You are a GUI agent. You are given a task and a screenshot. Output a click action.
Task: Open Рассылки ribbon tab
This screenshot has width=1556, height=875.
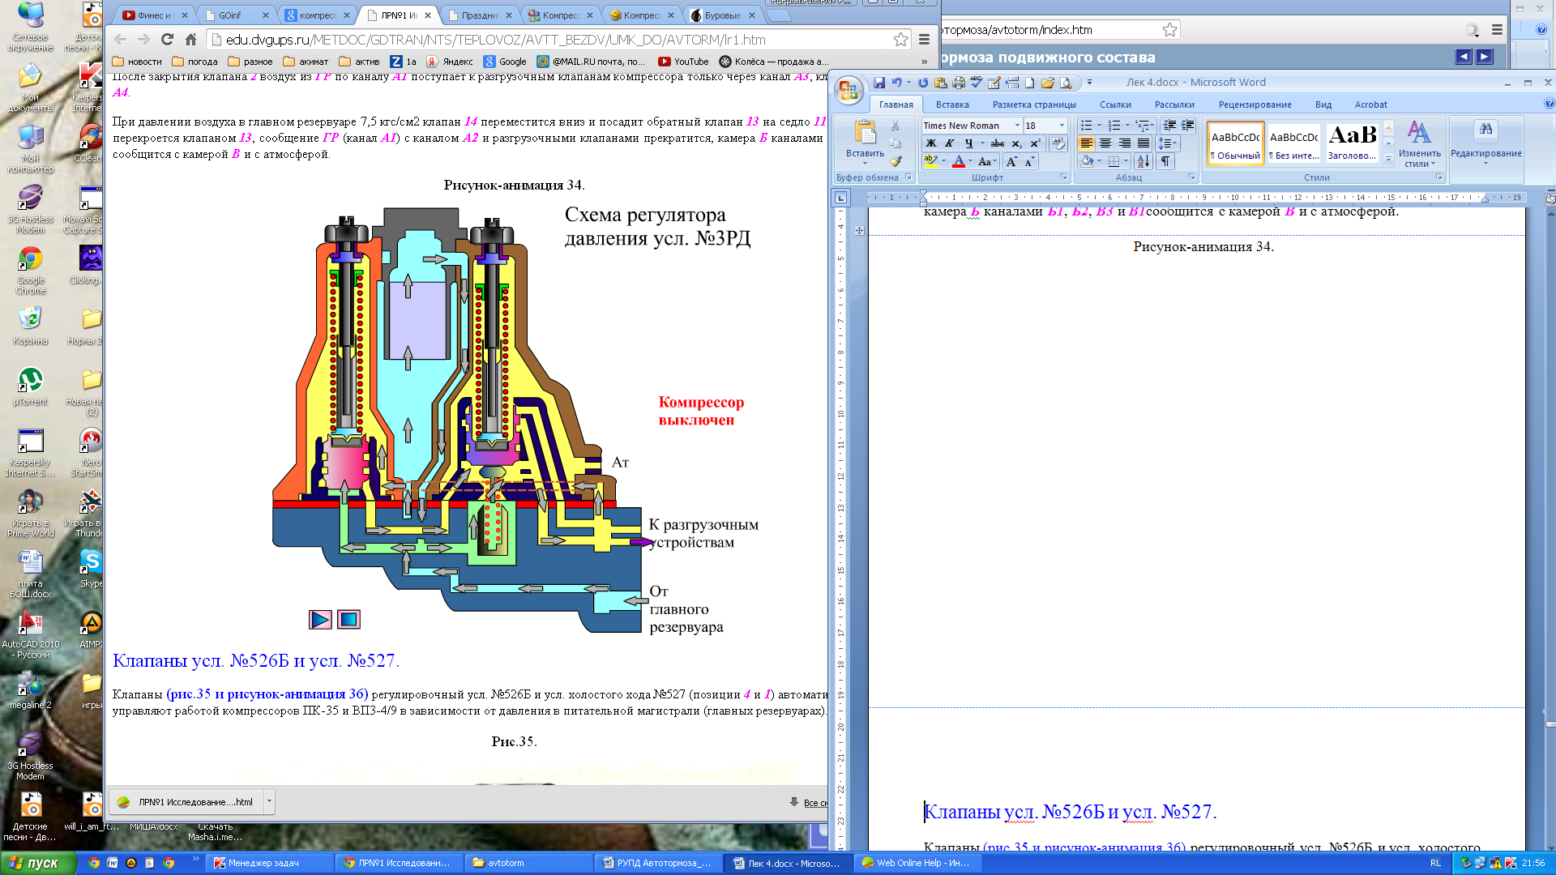(x=1174, y=105)
